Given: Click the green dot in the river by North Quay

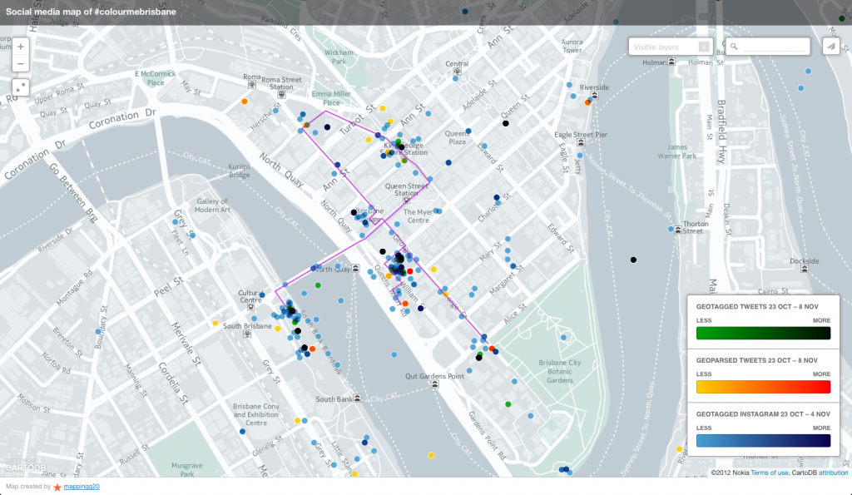Looking at the screenshot, I should [318, 285].
